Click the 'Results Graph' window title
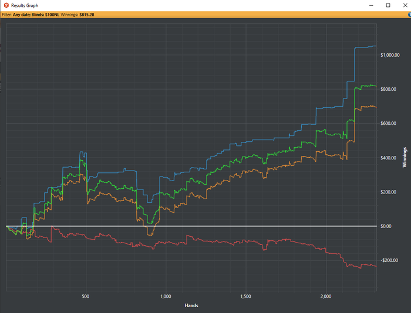 [25, 5]
